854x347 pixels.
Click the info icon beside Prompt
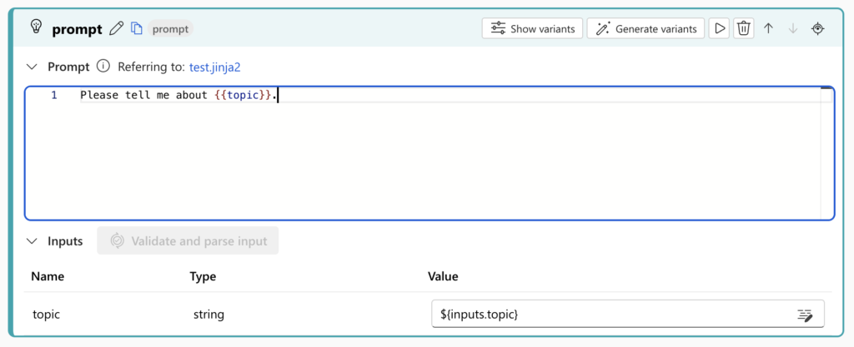pos(103,67)
